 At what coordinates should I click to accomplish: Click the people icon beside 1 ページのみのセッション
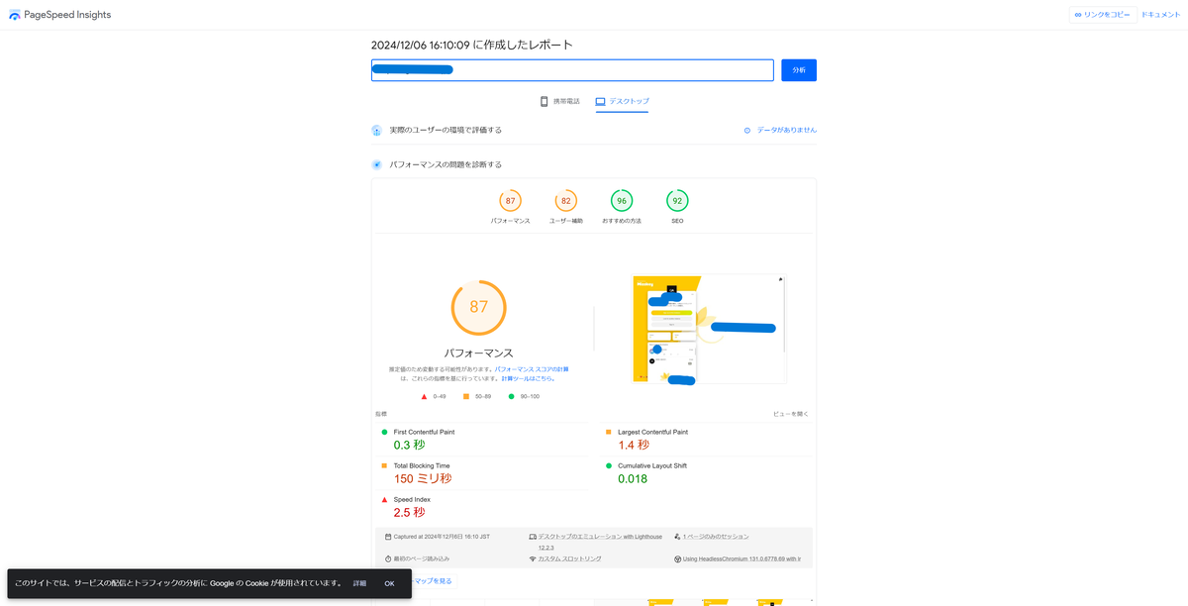677,536
